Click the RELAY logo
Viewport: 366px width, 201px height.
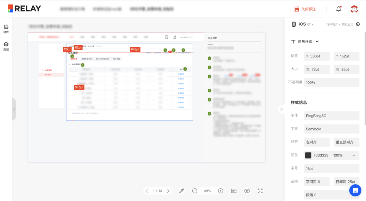[x=25, y=9]
